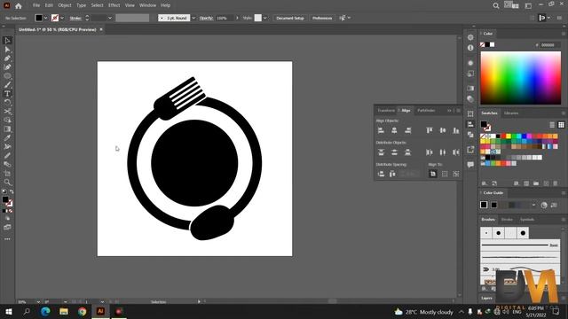Select the Type tool

[x=7, y=94]
